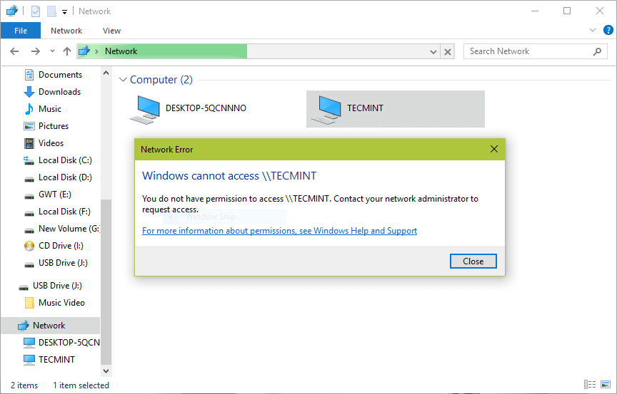Collapse the Computer (2) group

pos(123,80)
